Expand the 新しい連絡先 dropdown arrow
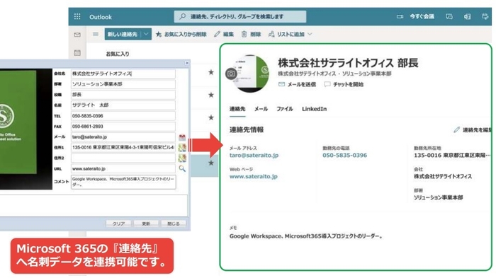The image size is (496, 278). coord(146,34)
